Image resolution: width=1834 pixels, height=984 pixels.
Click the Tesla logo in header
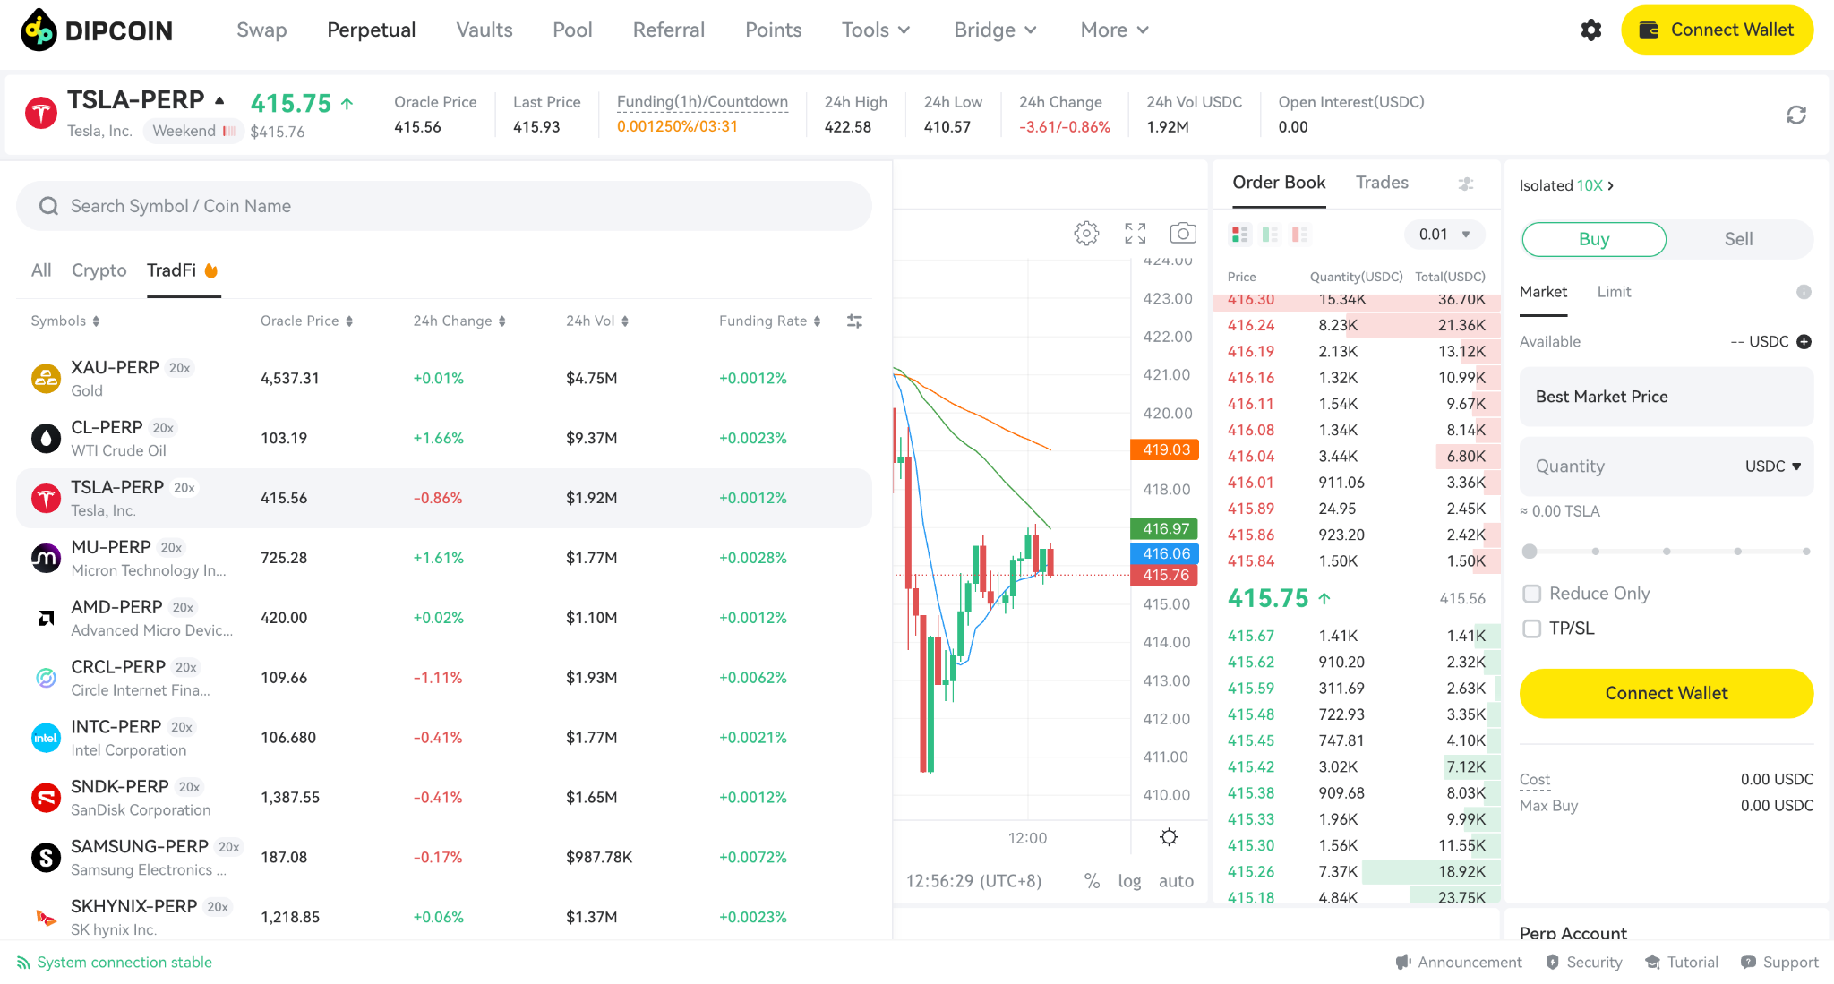[x=41, y=114]
